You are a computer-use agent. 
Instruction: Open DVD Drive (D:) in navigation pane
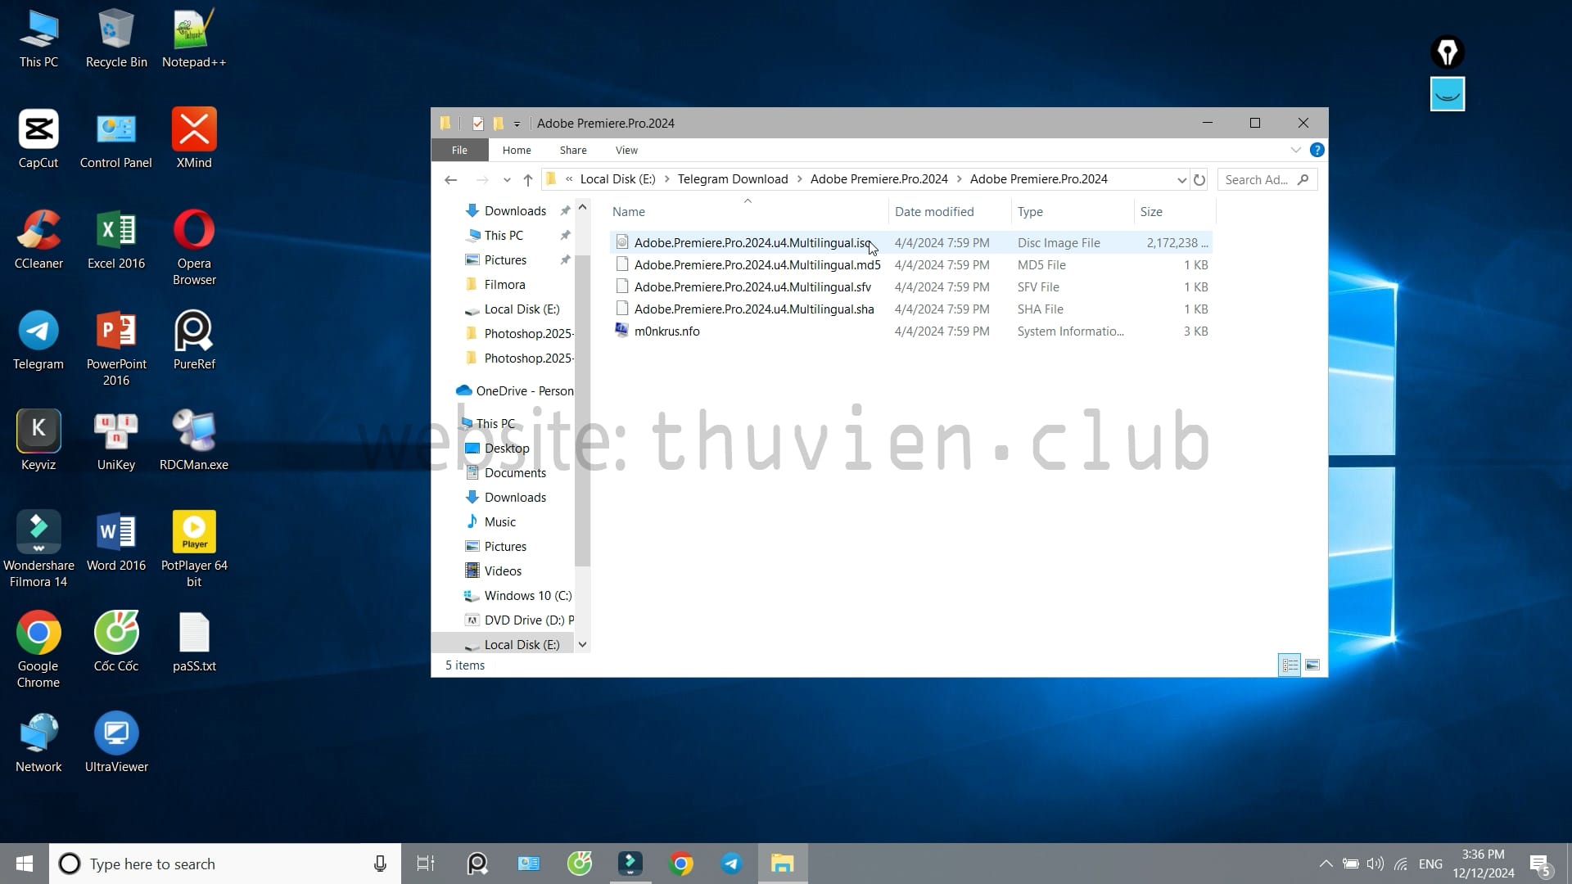click(x=518, y=620)
